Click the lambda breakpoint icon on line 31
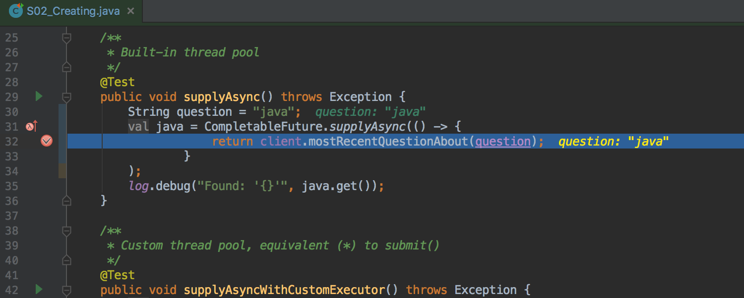The height and width of the screenshot is (298, 744). (32, 127)
